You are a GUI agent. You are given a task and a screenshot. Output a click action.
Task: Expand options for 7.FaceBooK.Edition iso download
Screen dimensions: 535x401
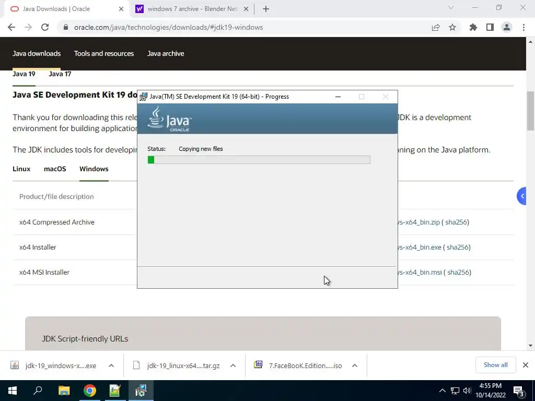click(x=355, y=365)
